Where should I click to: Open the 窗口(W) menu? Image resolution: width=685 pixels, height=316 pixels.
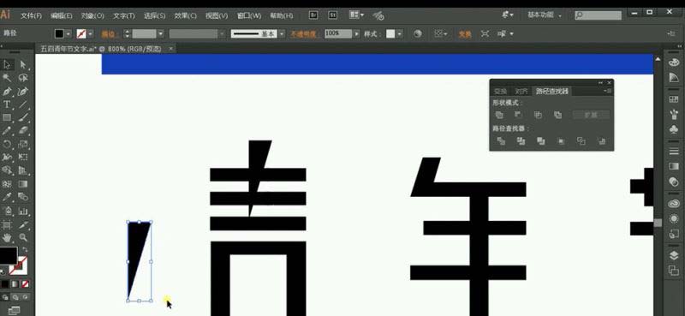click(x=249, y=15)
